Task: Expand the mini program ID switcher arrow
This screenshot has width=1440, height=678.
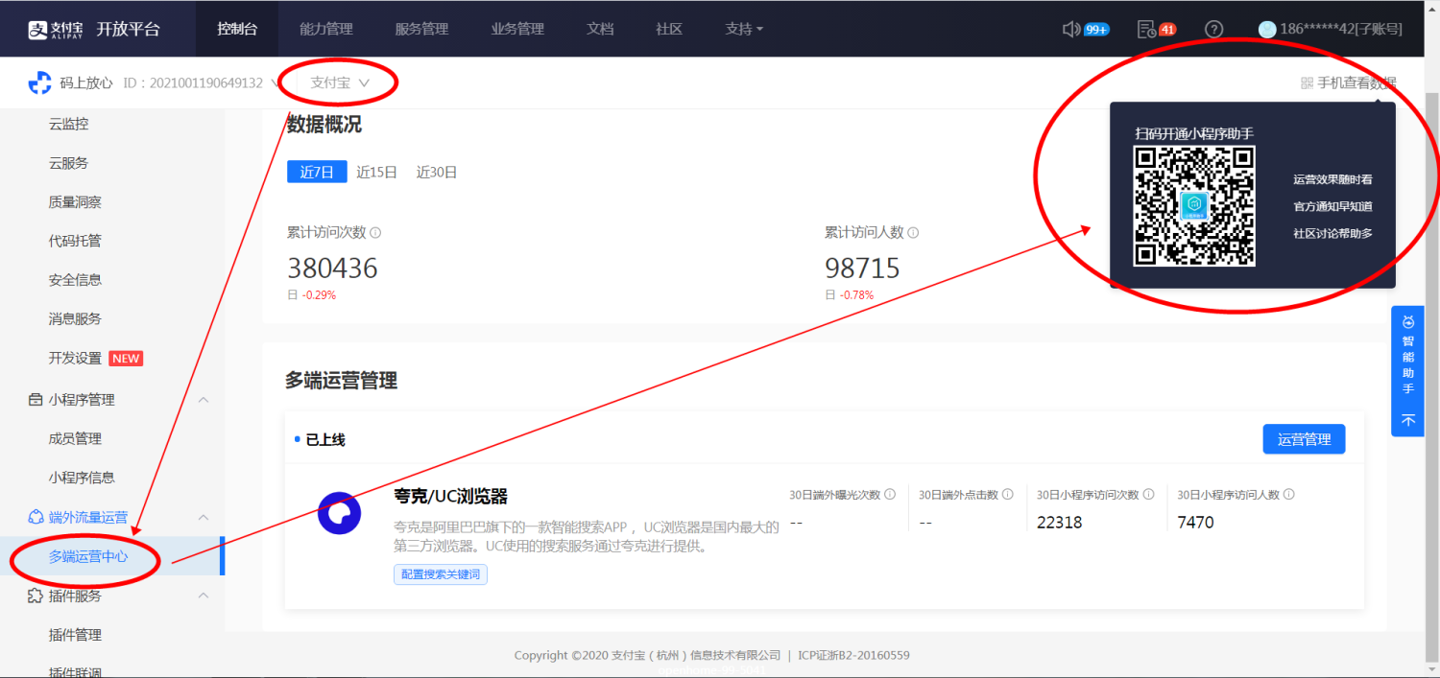Action: [x=275, y=83]
